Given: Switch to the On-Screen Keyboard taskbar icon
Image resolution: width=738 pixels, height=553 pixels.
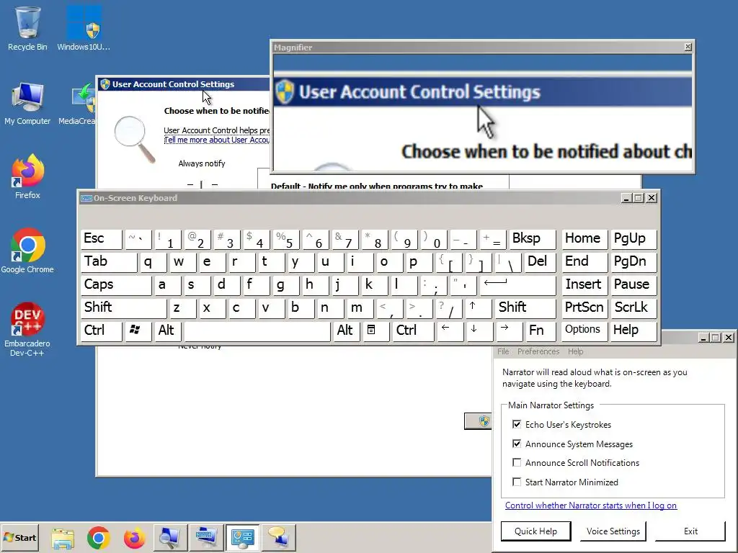Looking at the screenshot, I should pos(206,537).
